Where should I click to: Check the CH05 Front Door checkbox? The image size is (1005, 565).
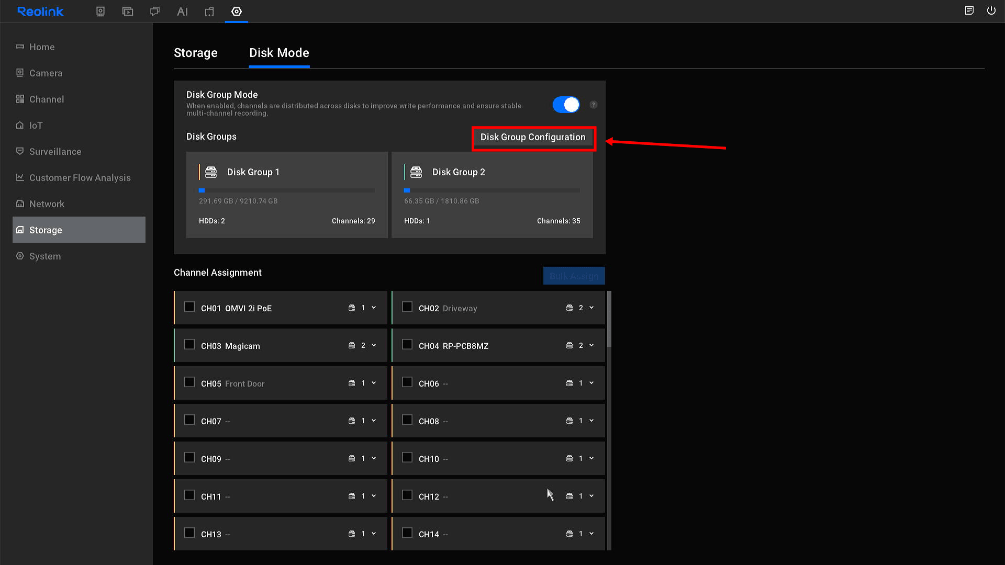pos(189,382)
